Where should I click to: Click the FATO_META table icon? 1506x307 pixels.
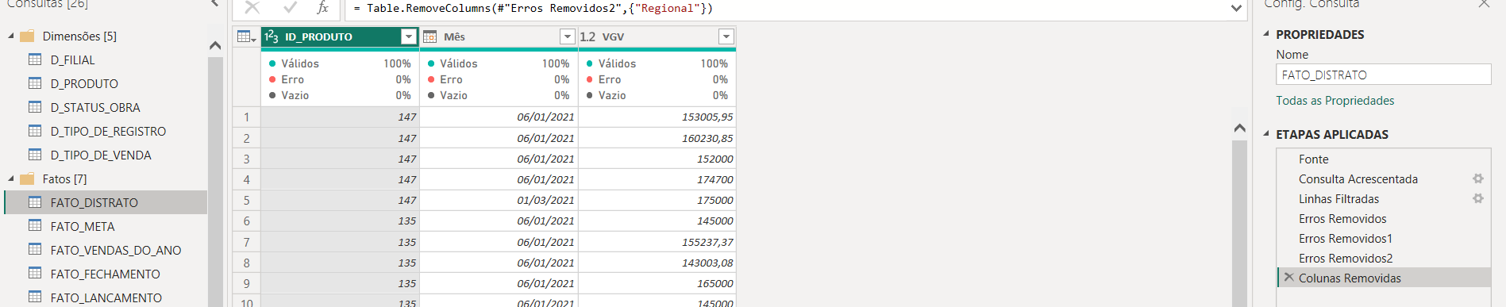(x=35, y=226)
